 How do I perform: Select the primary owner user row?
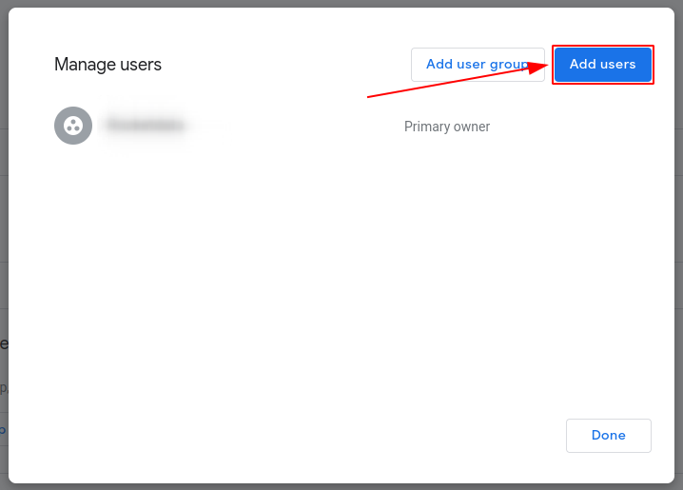tap(285, 127)
